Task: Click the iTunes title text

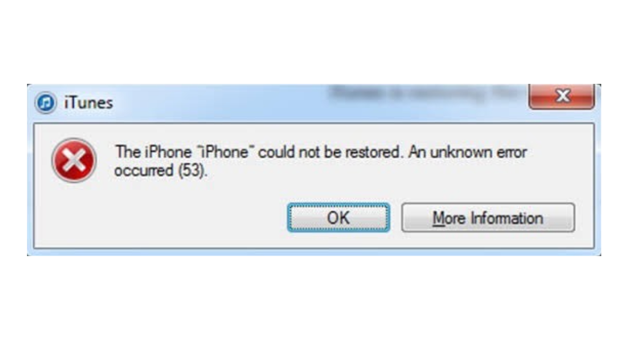Action: [88, 103]
